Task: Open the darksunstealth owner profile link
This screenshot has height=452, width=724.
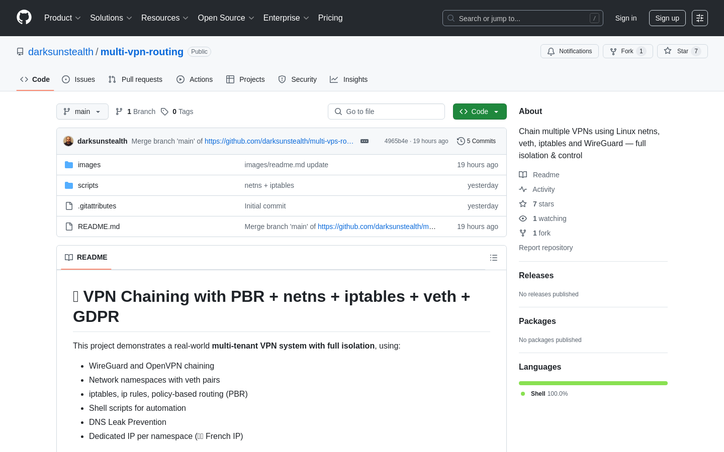Action: 61,52
